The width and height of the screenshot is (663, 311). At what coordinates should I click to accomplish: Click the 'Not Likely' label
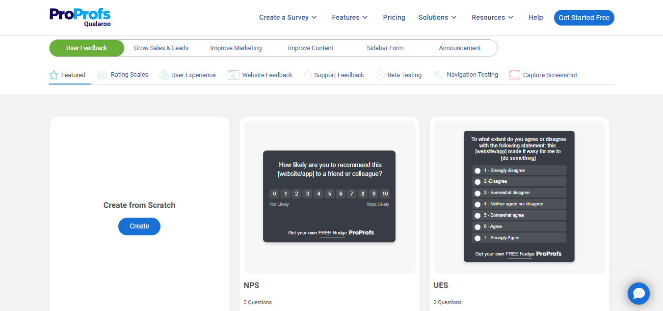pyautogui.click(x=279, y=204)
